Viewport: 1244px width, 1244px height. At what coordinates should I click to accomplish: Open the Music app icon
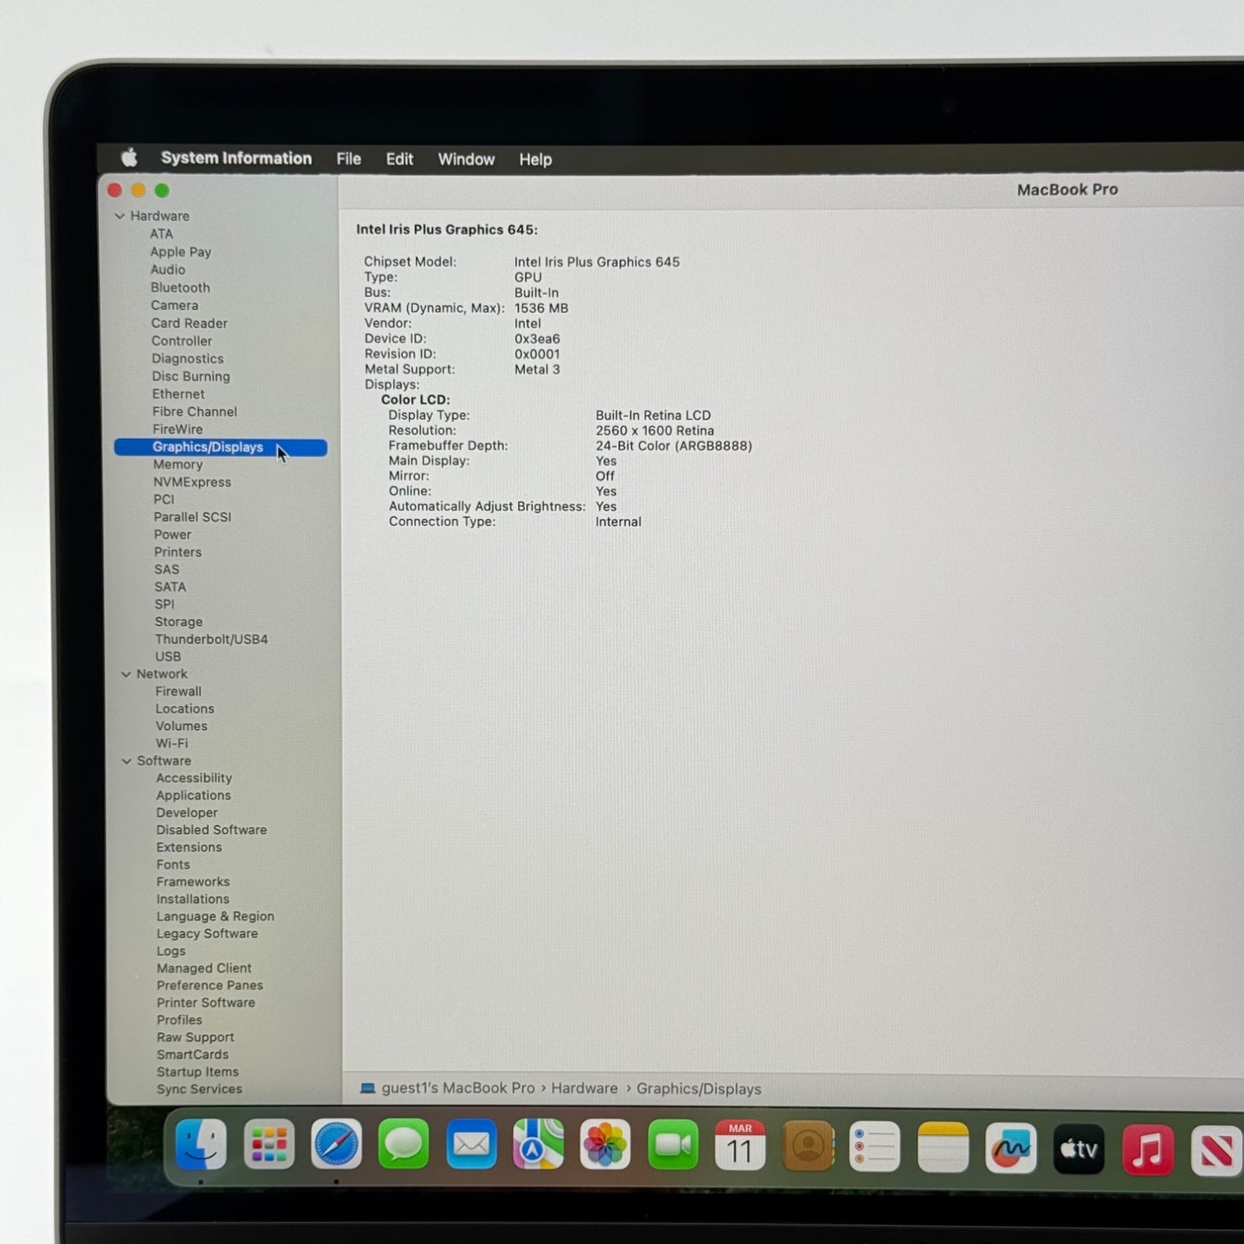point(1147,1149)
